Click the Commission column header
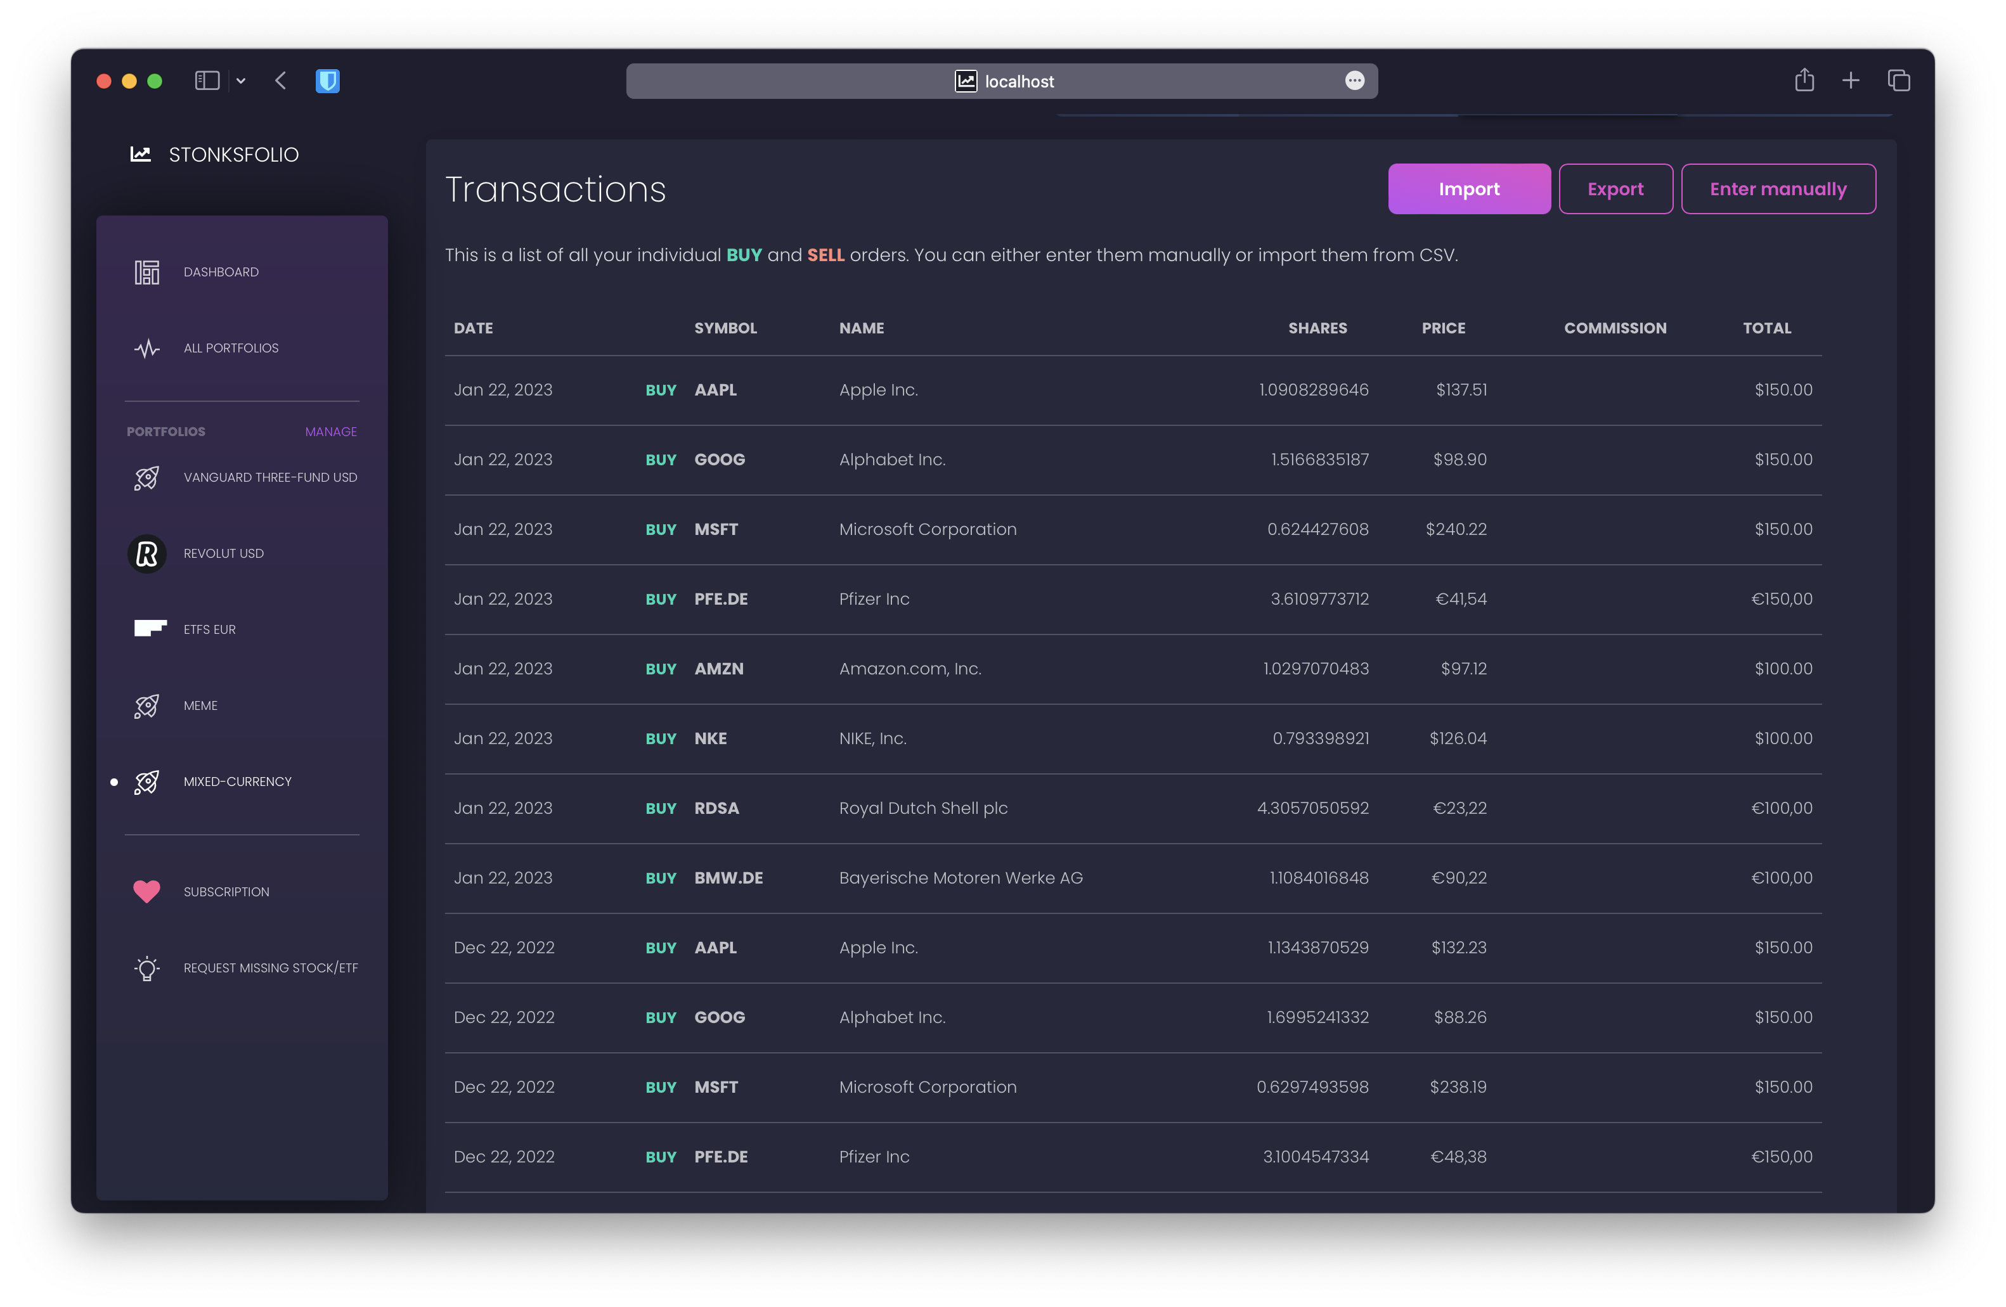 [x=1615, y=328]
